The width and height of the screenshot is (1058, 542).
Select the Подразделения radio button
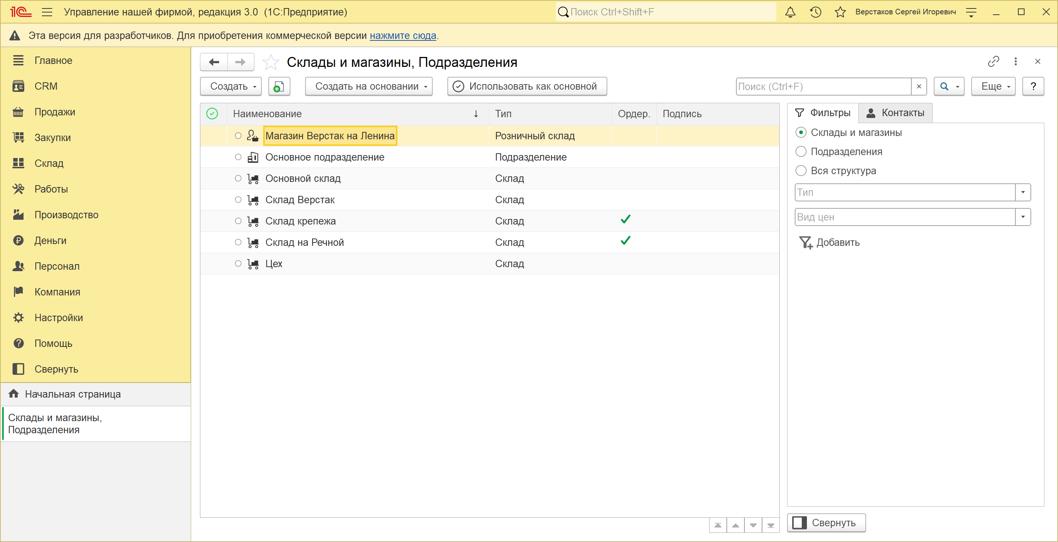pyautogui.click(x=800, y=151)
